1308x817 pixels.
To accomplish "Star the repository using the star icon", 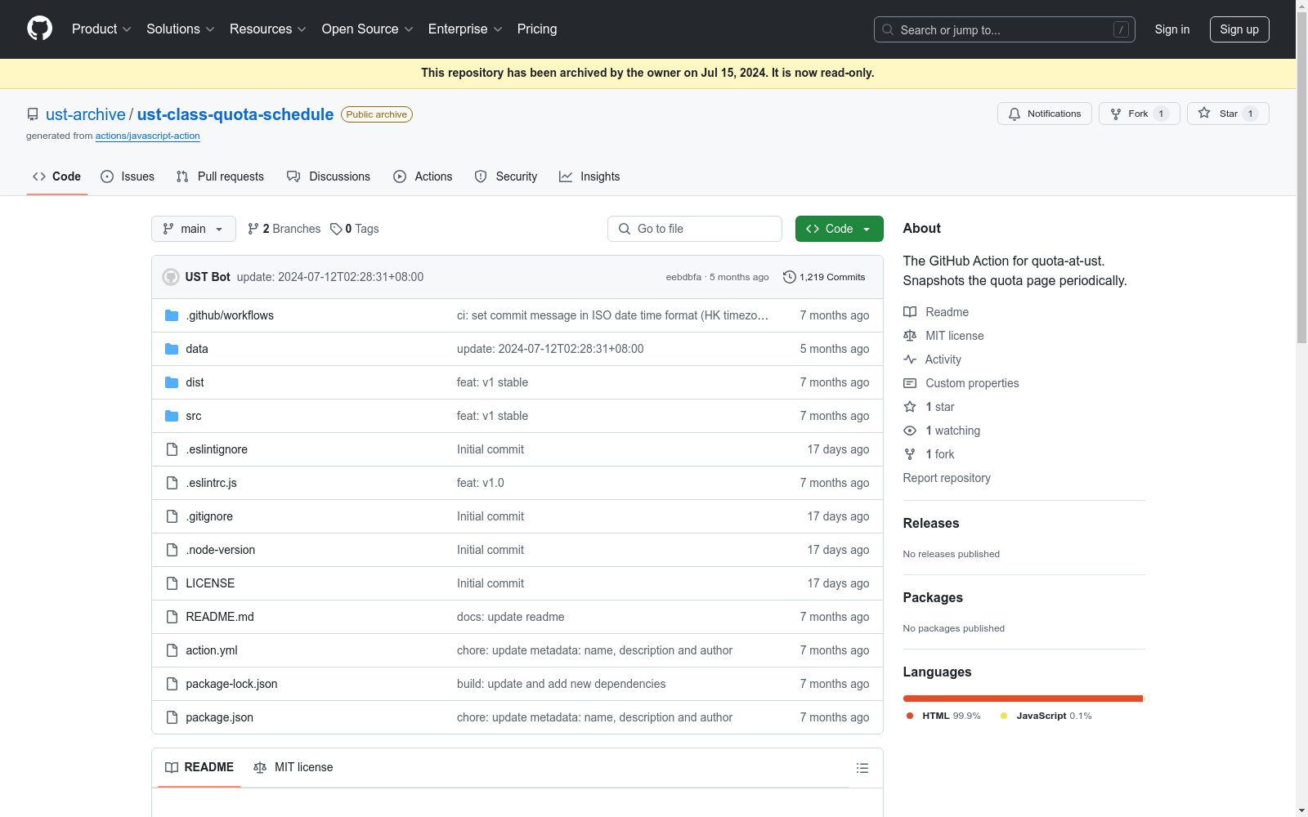I will pos(1204,114).
